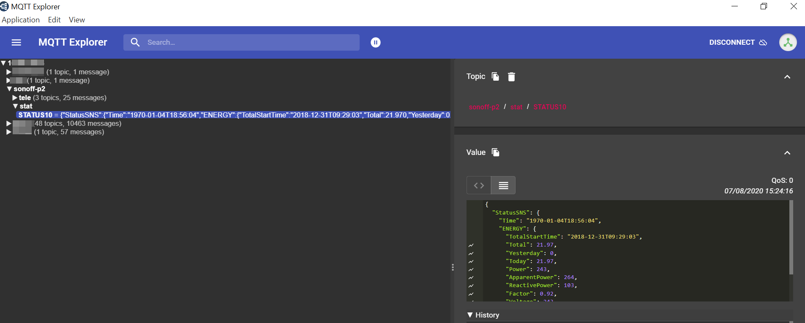Switch value view to formatted list mode
The image size is (805, 323).
pyautogui.click(x=503, y=185)
